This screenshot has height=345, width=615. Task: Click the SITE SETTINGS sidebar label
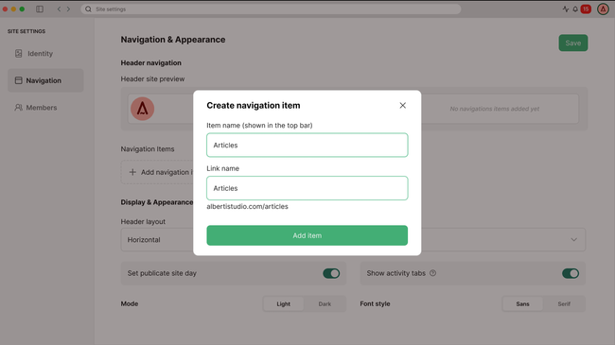(26, 31)
